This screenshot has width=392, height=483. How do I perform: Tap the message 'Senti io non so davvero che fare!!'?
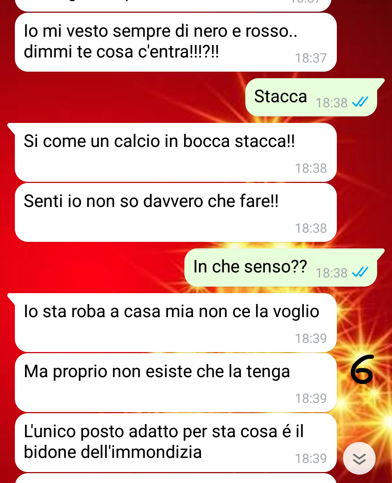[x=176, y=212]
